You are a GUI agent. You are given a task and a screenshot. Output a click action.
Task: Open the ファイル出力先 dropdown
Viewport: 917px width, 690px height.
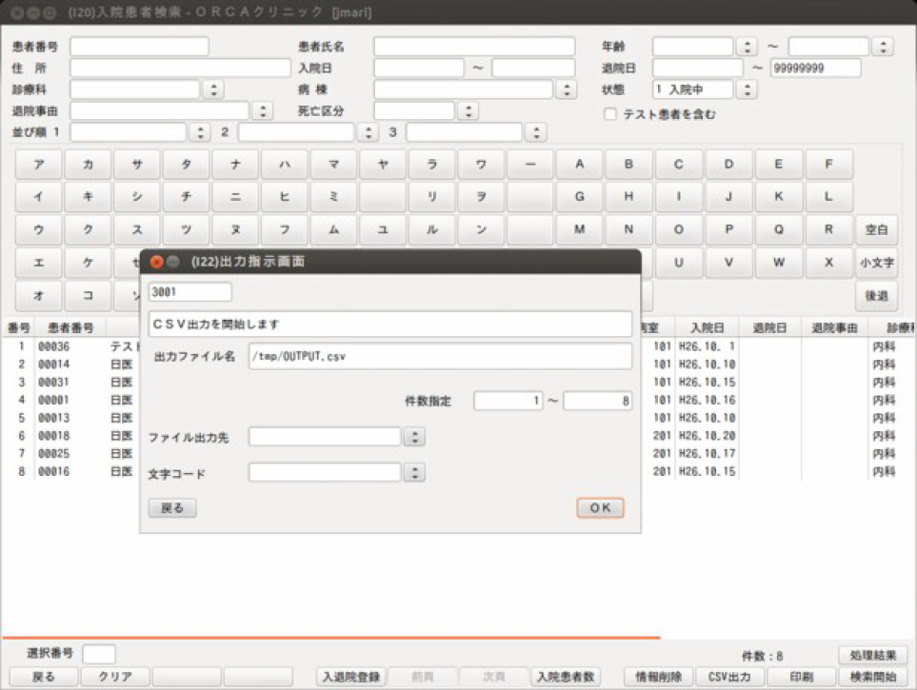click(x=413, y=437)
